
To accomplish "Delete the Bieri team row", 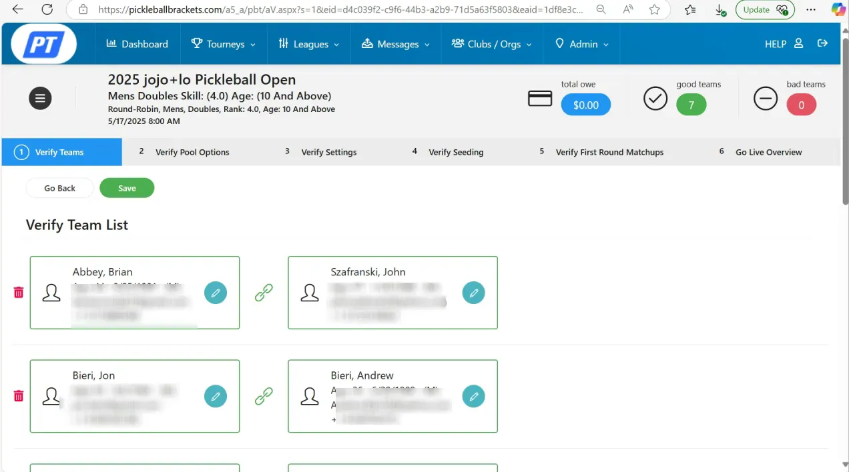I will click(x=19, y=396).
